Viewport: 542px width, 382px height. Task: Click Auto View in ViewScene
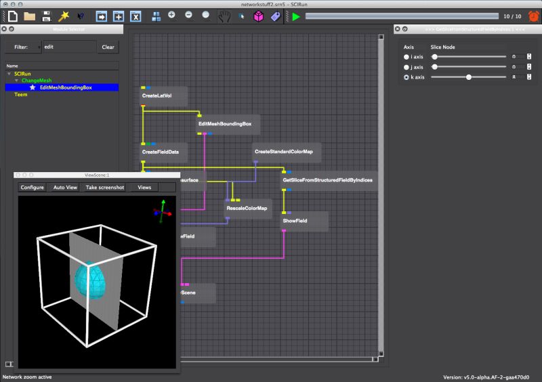point(65,188)
